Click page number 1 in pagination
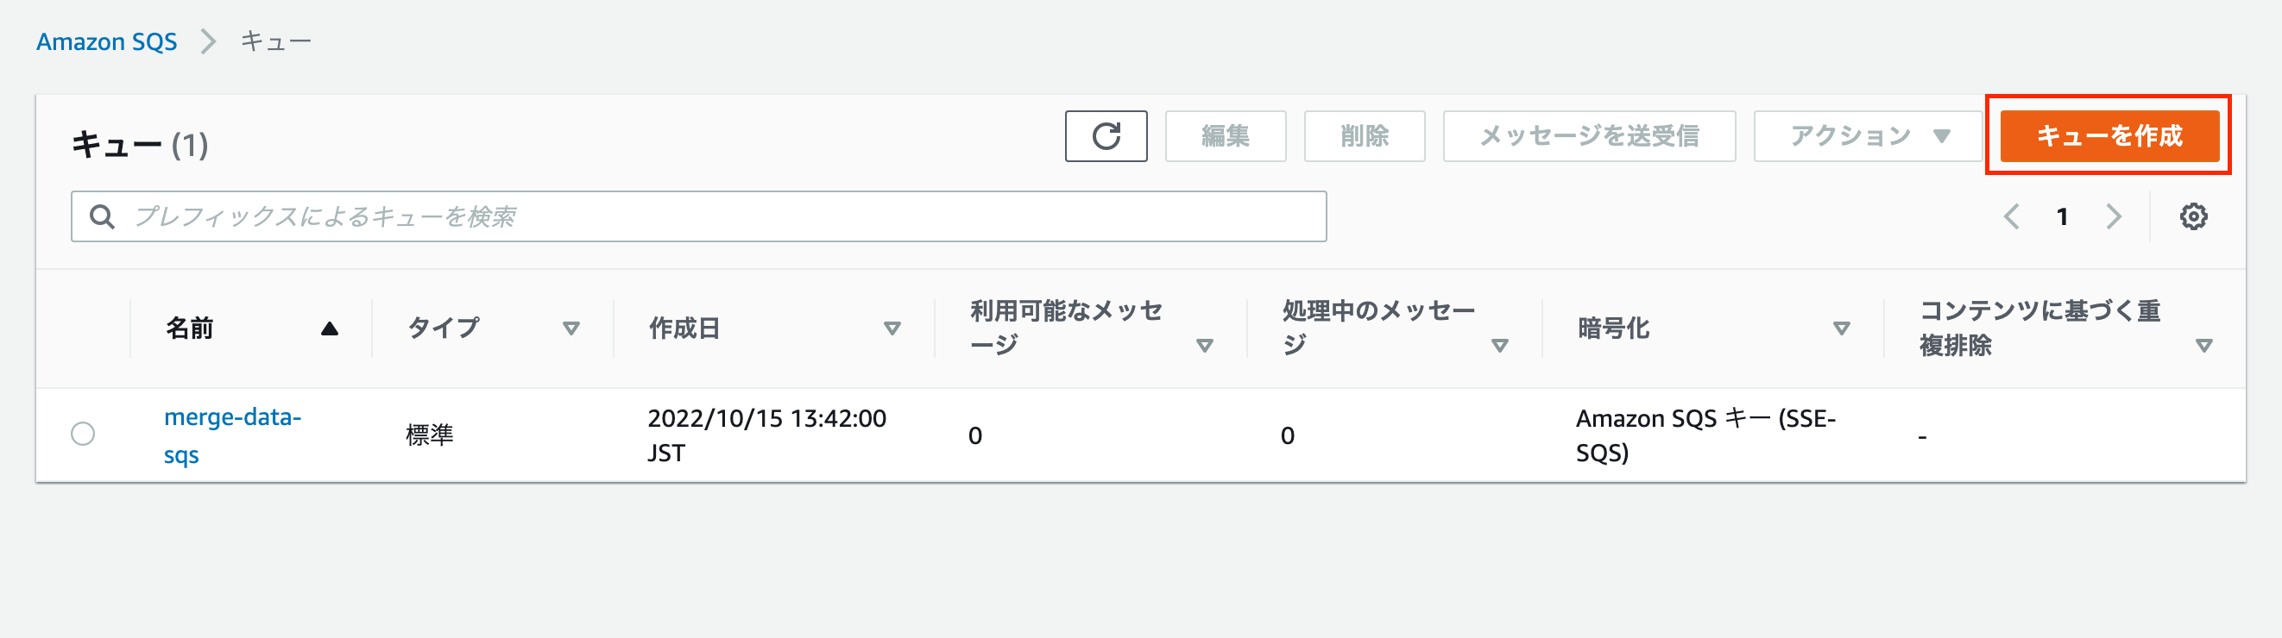 click(2065, 215)
